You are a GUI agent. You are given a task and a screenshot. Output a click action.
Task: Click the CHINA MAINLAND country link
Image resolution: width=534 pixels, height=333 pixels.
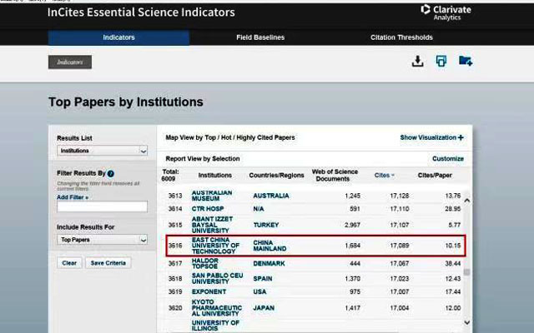[270, 246]
